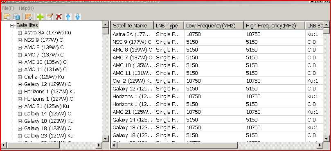The width and height of the screenshot is (331, 151).
Task: Click LNB Type cell in NSS 9 row
Action: 169,42
